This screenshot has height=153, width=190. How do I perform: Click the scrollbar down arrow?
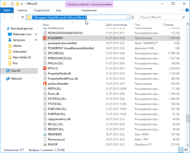click(187, 145)
